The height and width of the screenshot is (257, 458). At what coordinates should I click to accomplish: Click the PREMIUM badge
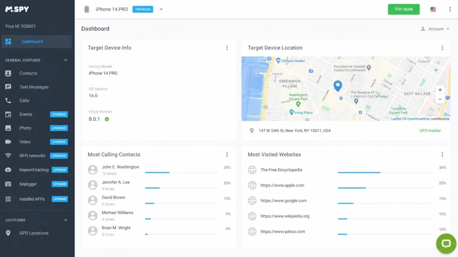[143, 9]
